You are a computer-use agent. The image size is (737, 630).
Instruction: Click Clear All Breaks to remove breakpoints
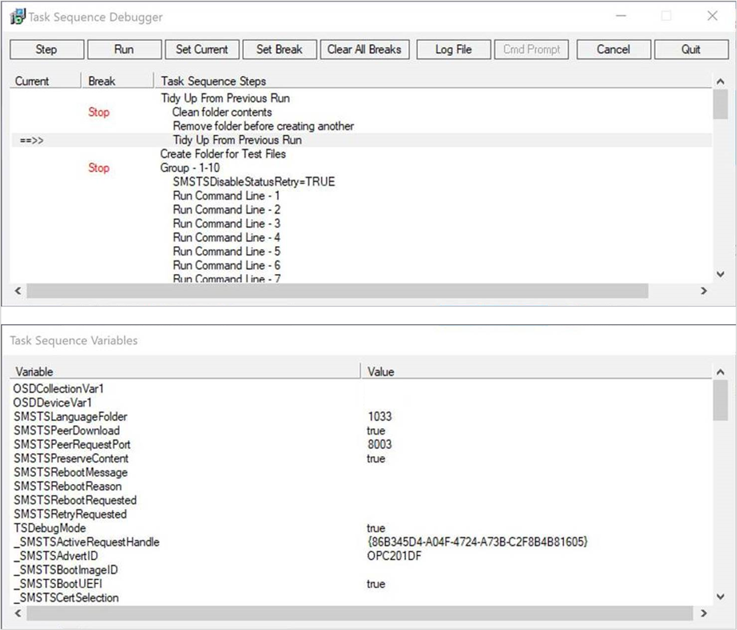(x=364, y=49)
